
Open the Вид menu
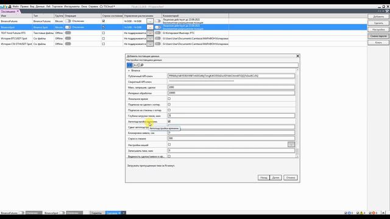coord(32,7)
